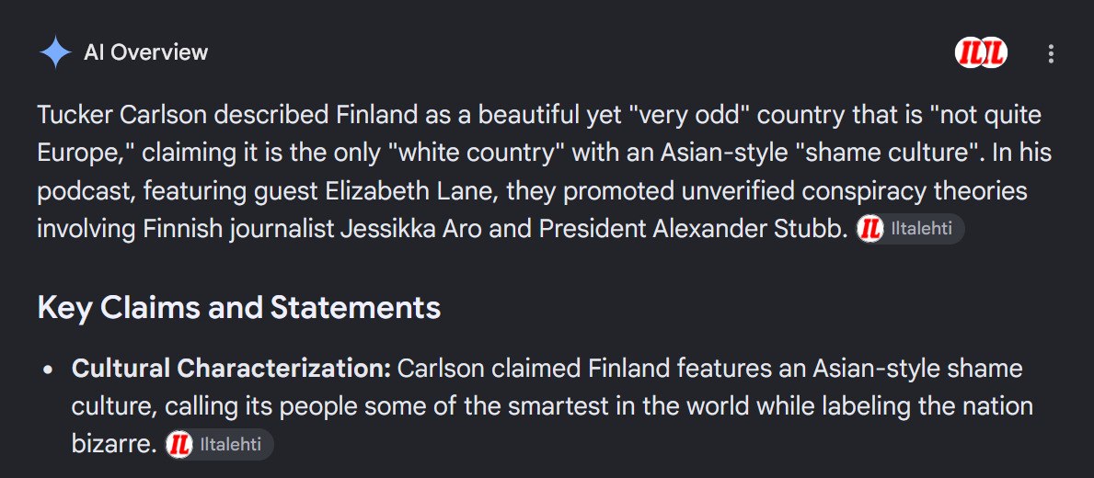Open the three-dot more options menu

[1051, 54]
